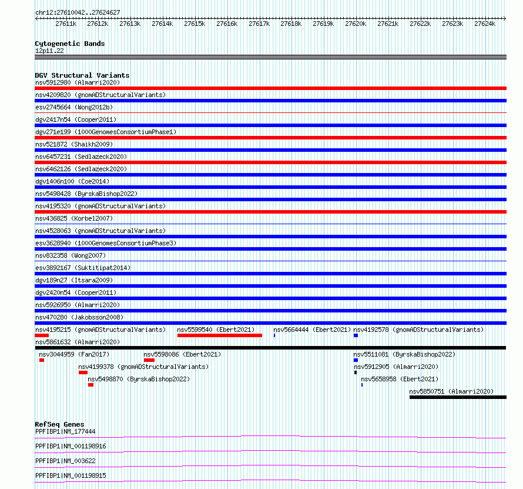
Task: Click variant dgv2420n54 (Cooper2011)
Action: 76,292
